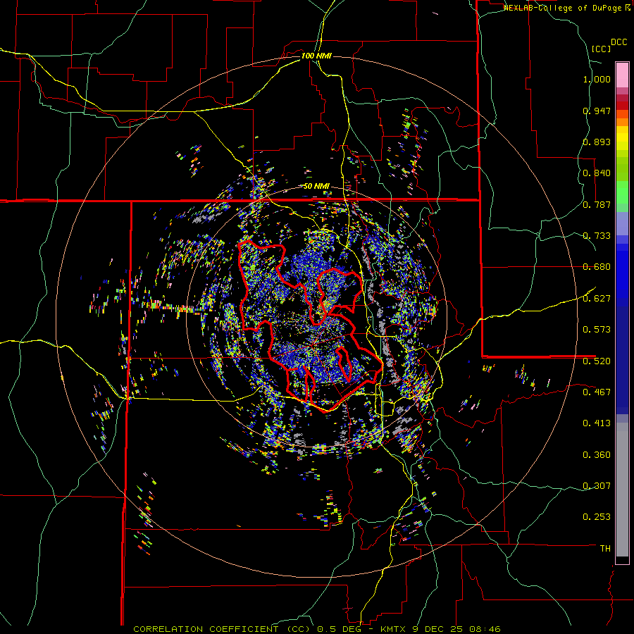Click the 0.573 legend value

pyautogui.click(x=597, y=330)
